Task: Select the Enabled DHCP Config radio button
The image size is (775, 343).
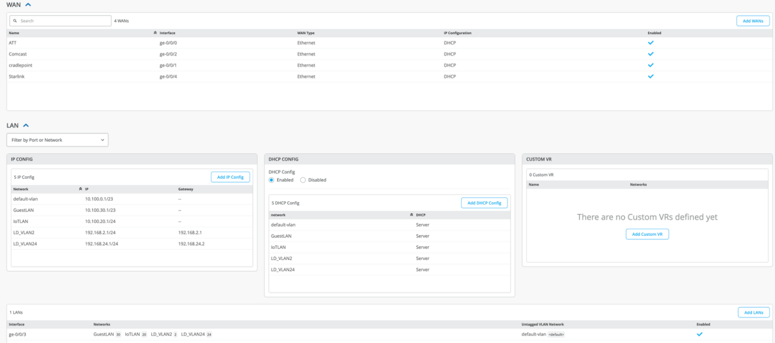Action: coord(272,180)
